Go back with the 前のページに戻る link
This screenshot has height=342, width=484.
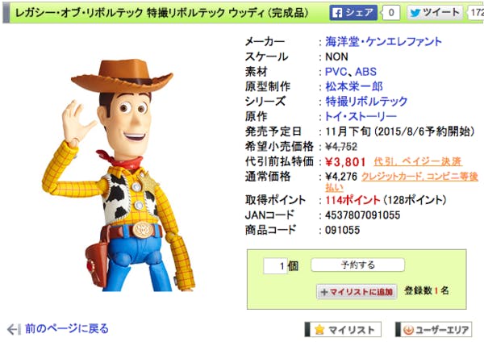pos(67,329)
